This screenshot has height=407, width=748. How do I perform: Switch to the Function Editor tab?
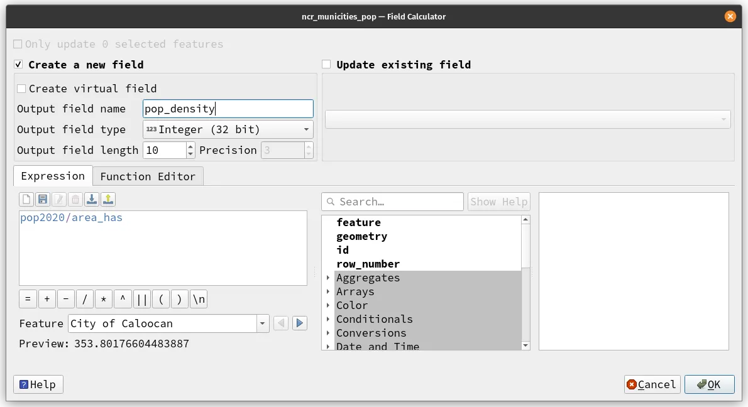coord(148,176)
